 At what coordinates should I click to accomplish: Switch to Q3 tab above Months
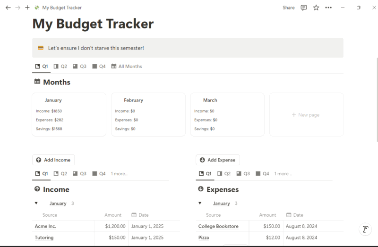[79, 67]
